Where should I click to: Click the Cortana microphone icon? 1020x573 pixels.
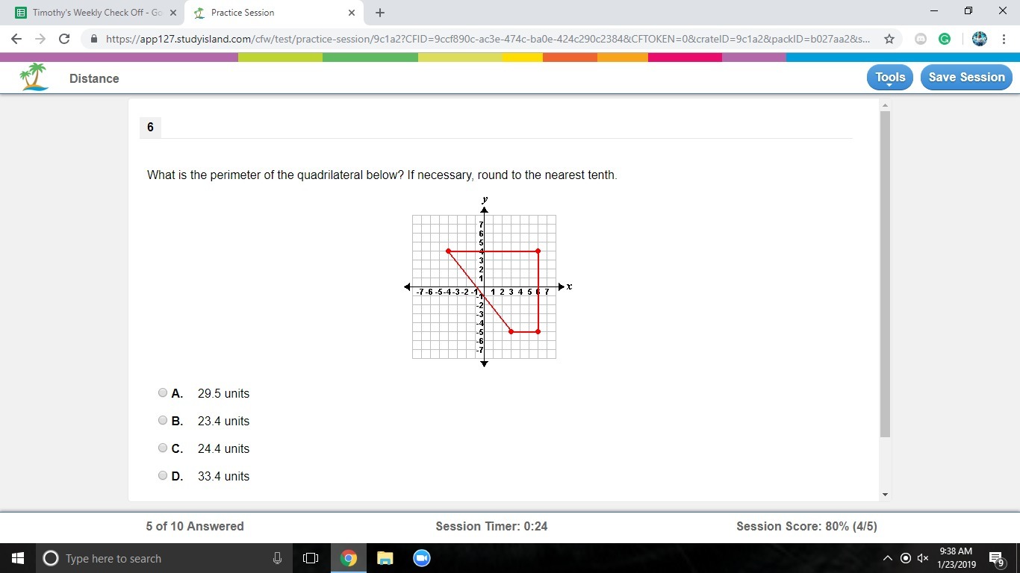[277, 558]
